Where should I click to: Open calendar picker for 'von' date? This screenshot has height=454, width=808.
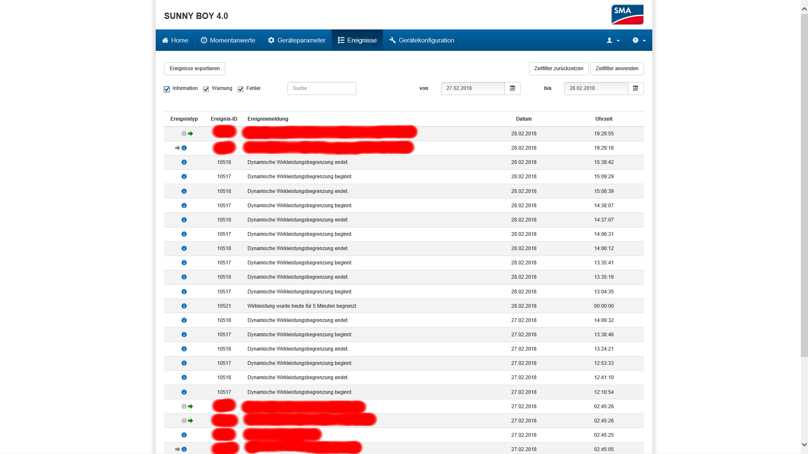point(512,88)
